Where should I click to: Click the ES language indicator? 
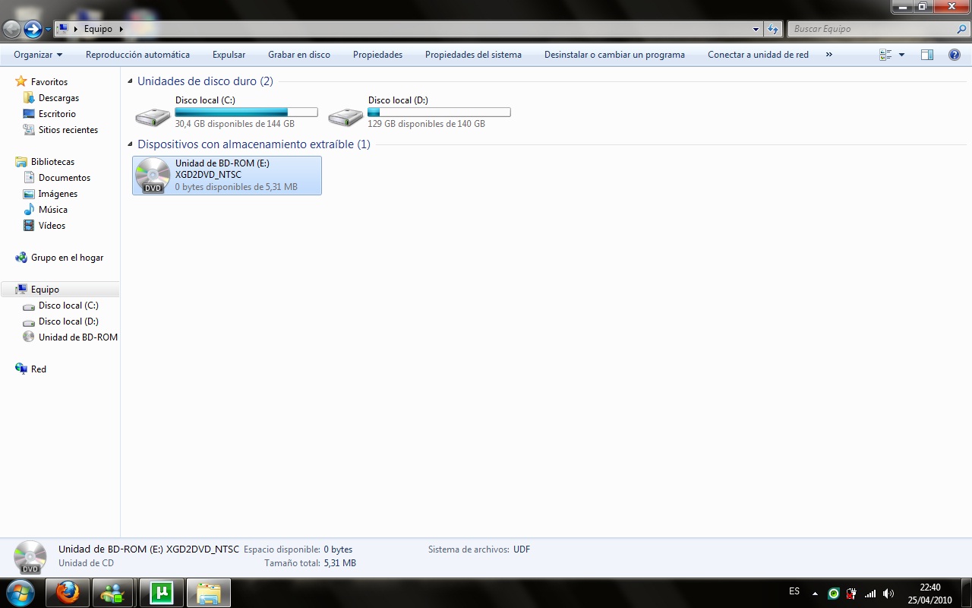tap(794, 591)
